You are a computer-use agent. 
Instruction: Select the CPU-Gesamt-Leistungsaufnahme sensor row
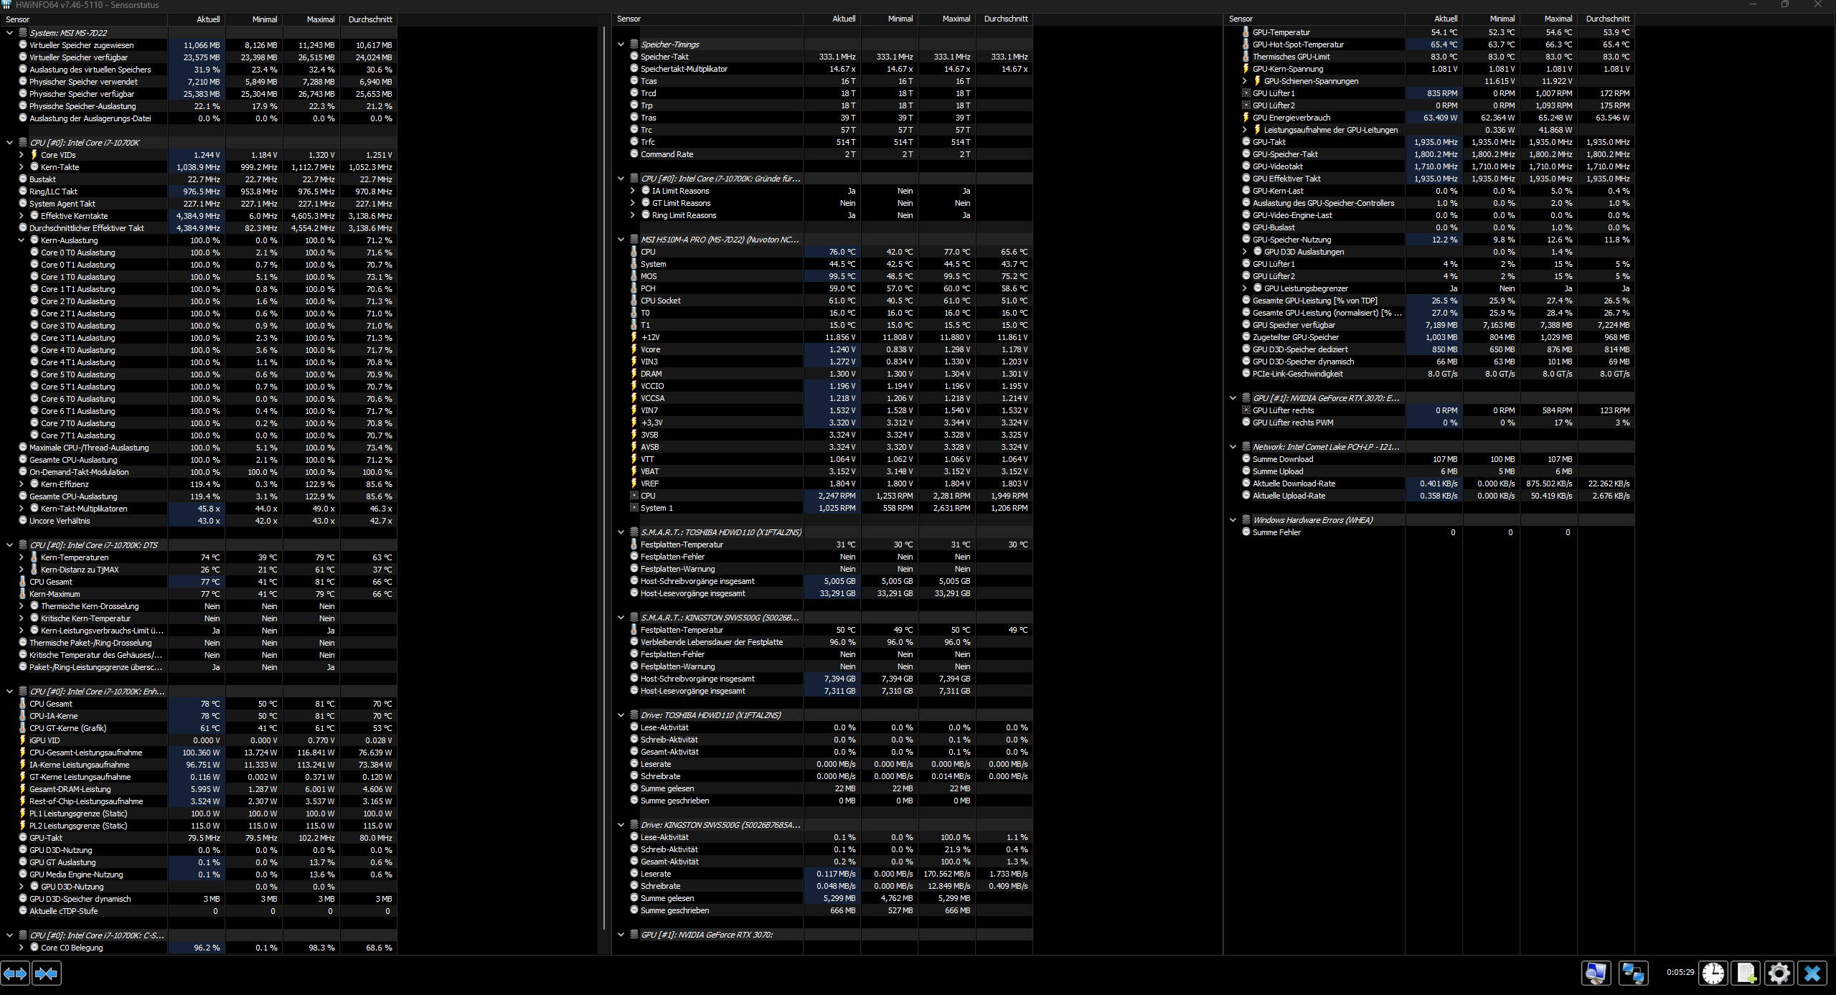coord(86,753)
